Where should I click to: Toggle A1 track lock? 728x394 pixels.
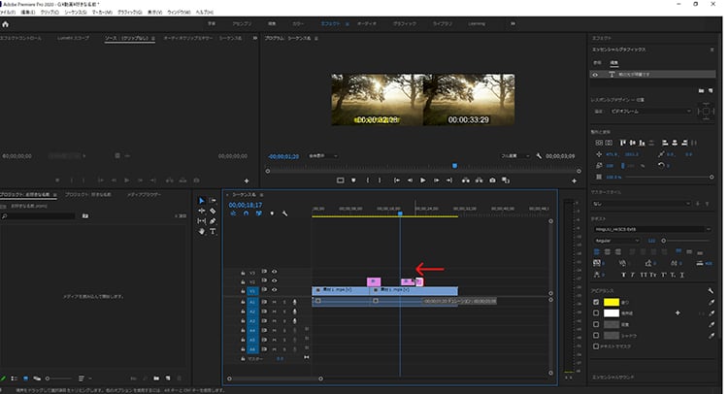[243, 302]
